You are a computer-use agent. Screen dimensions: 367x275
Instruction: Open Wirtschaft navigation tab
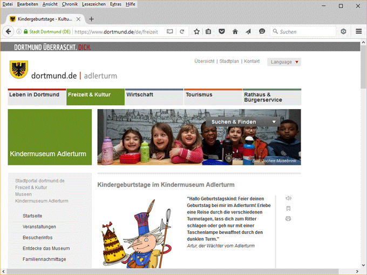[x=154, y=97]
